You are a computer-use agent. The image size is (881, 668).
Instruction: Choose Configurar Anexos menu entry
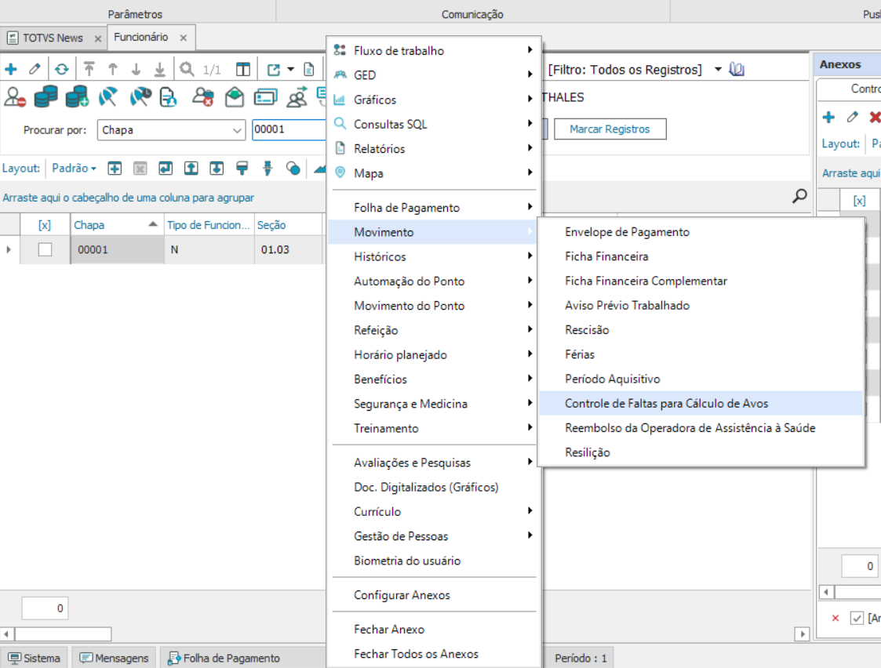click(x=435, y=595)
